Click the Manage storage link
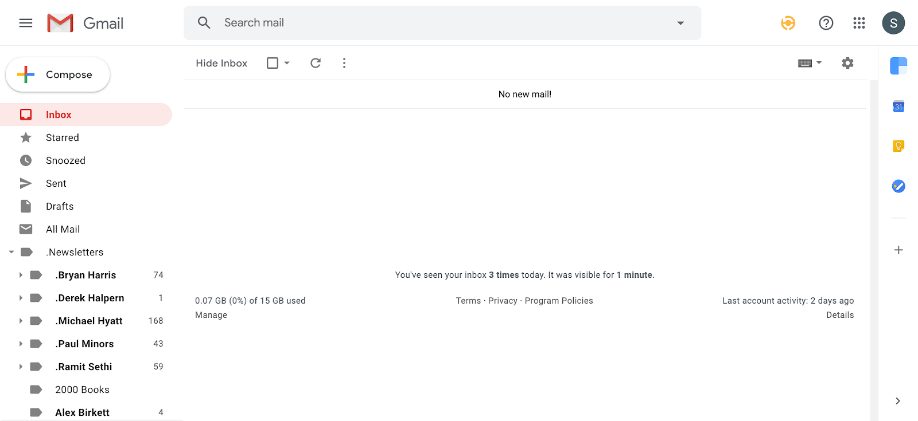918x421 pixels. [211, 315]
